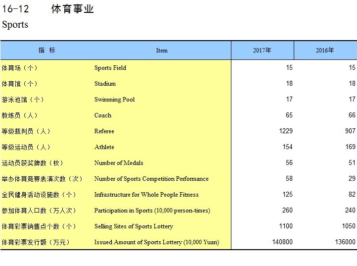
Task: Click Referee 2016 value 907
Action: point(350,131)
